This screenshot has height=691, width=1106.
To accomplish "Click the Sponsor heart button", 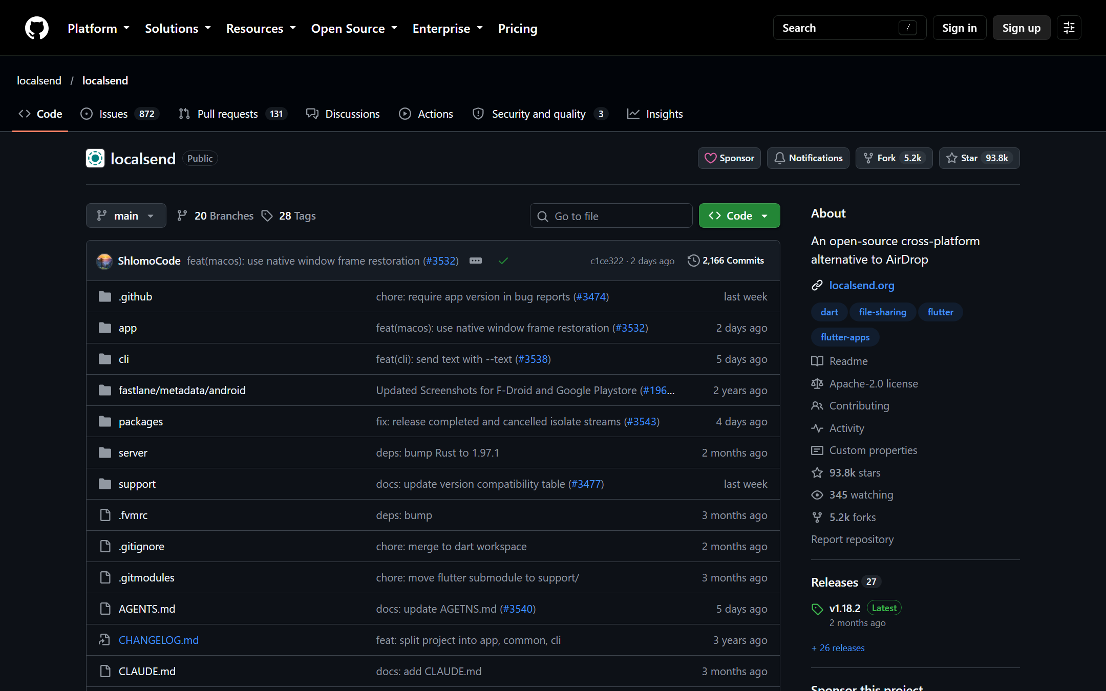I will [729, 158].
